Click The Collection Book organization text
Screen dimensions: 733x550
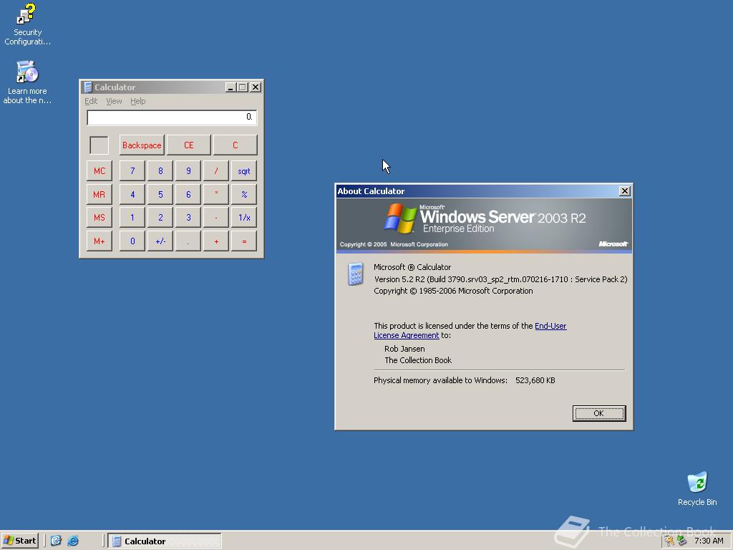point(418,360)
